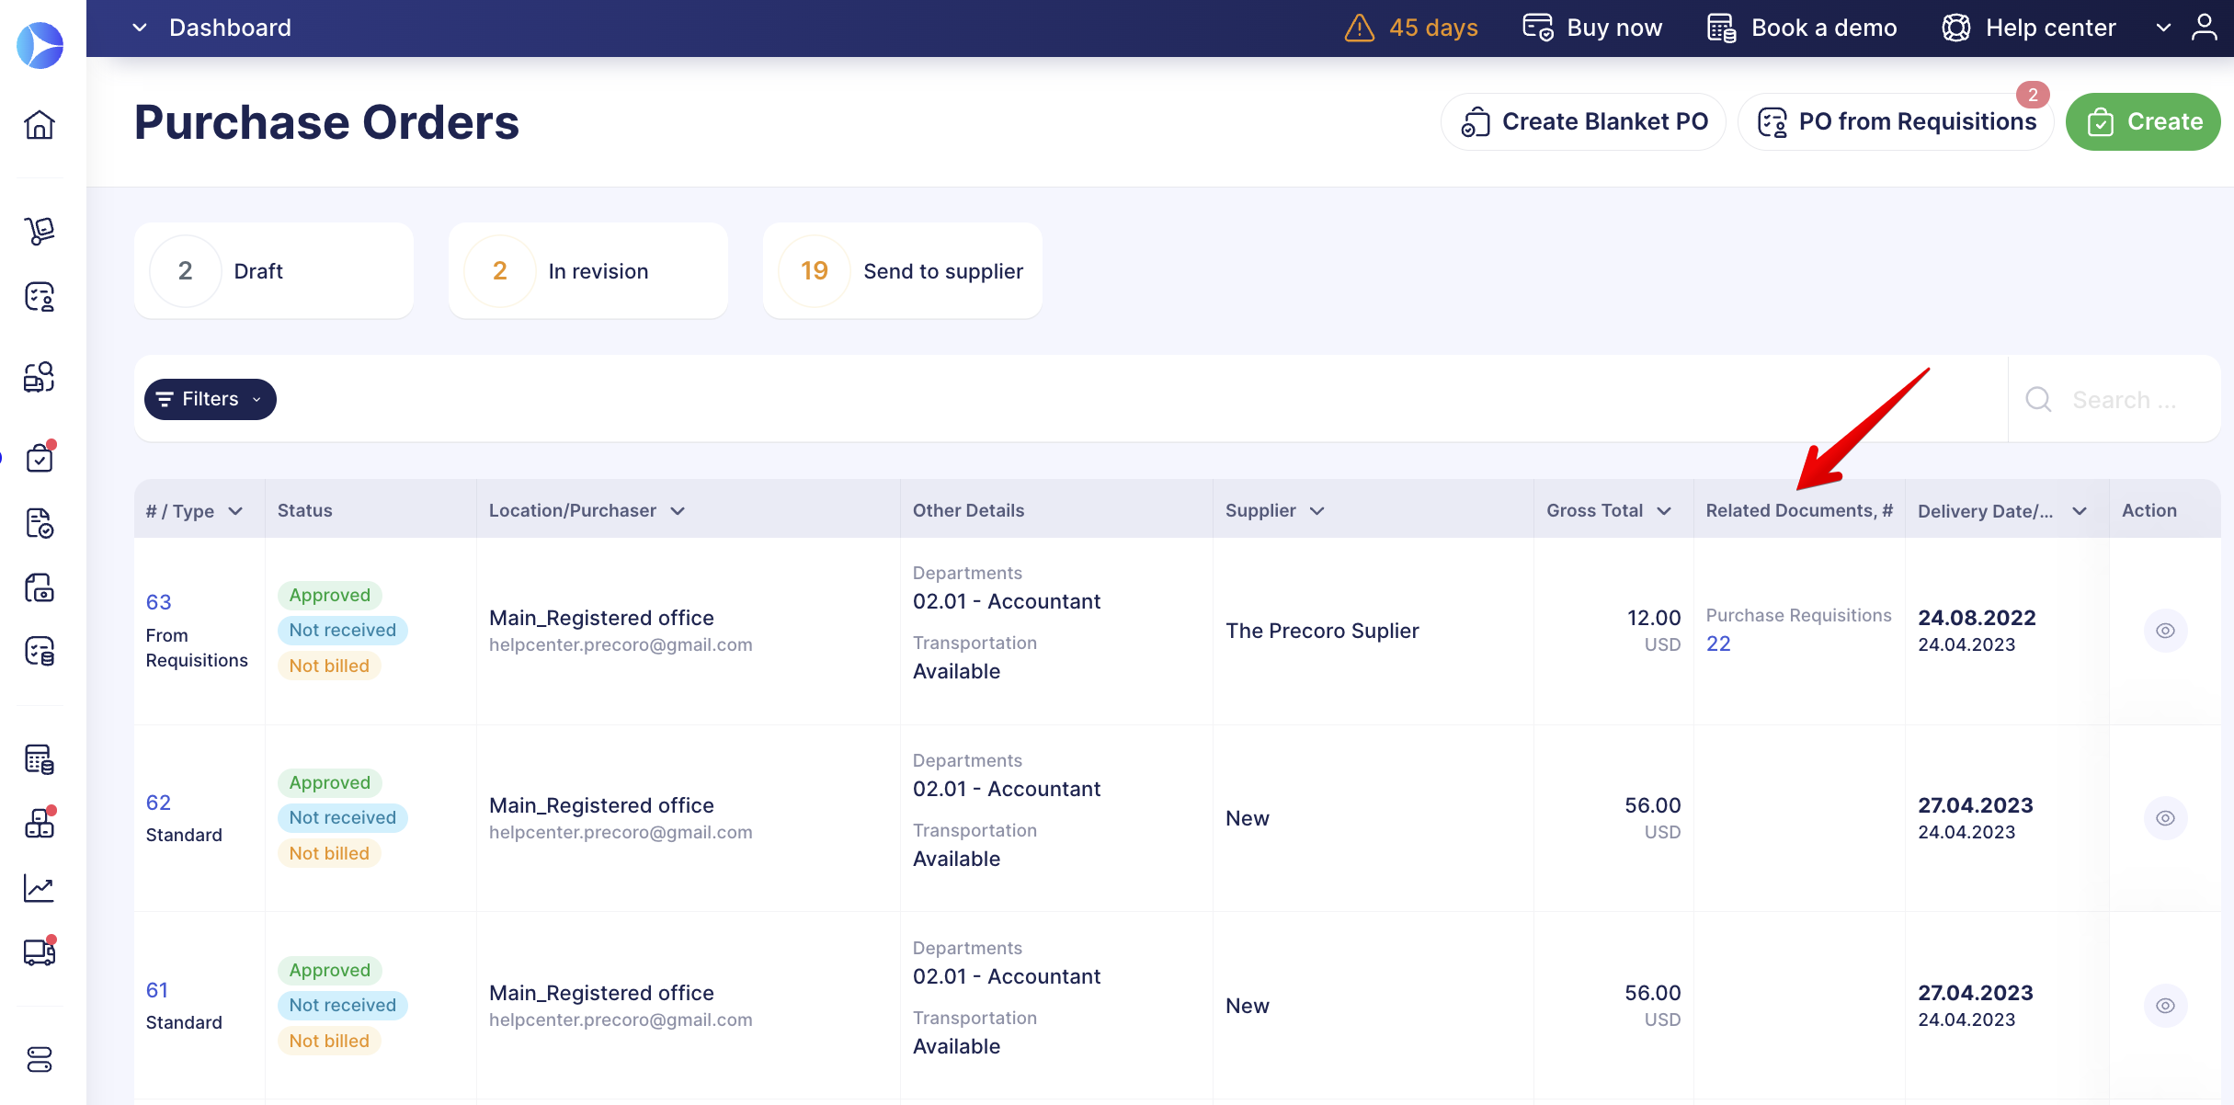Open the Invoices sidebar icon
2234x1105 pixels.
40,588
